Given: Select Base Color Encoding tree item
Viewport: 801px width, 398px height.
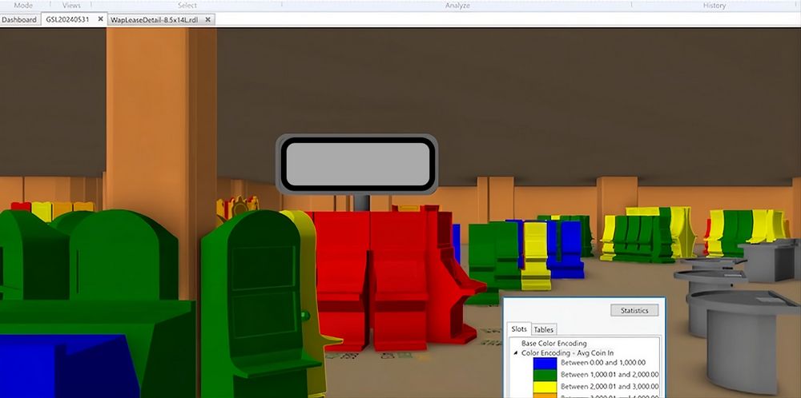Looking at the screenshot, I should point(555,343).
